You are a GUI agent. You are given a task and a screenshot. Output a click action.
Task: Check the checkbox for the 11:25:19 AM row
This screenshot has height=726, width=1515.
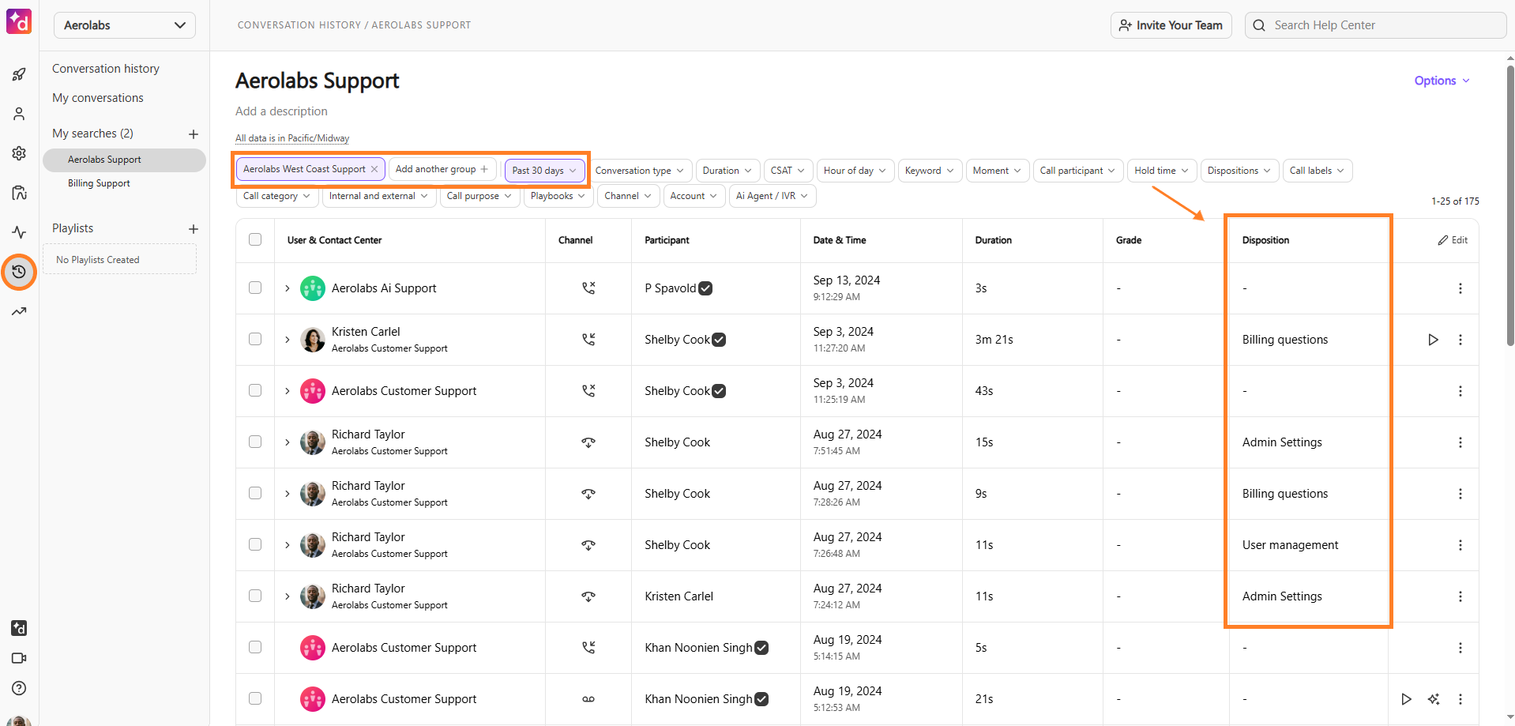pyautogui.click(x=255, y=390)
